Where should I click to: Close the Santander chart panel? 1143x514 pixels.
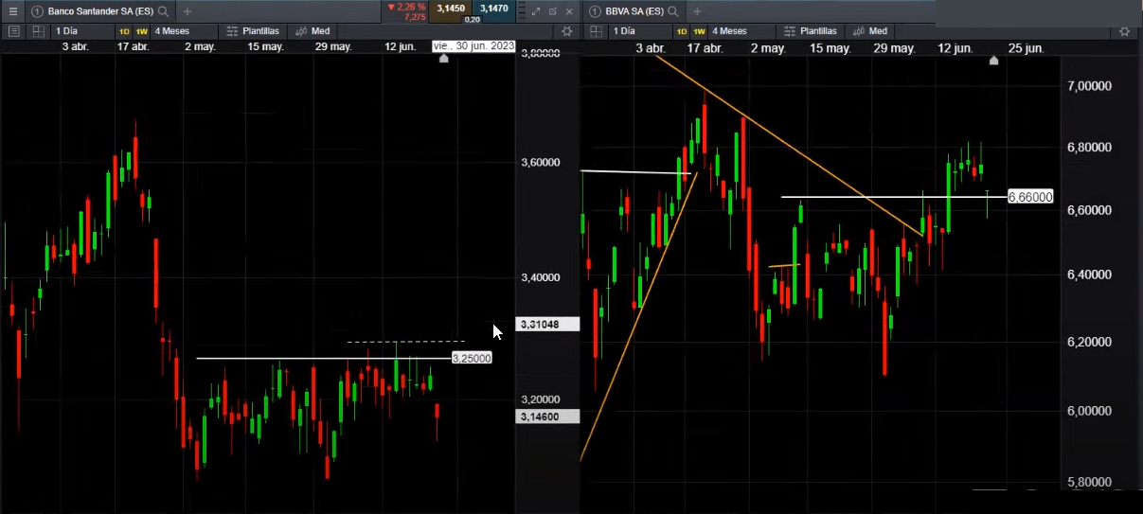click(x=569, y=11)
